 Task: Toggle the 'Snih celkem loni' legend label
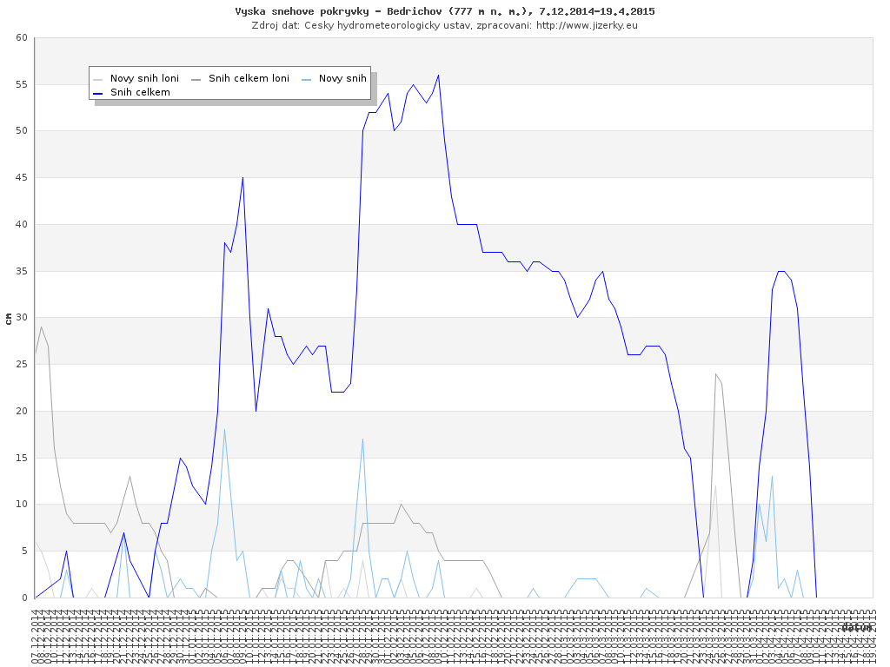249,79
